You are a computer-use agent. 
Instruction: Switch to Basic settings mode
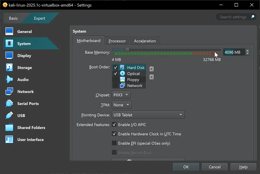tap(13, 18)
